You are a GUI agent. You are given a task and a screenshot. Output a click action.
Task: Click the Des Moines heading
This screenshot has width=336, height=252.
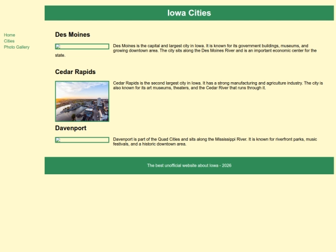click(x=72, y=34)
